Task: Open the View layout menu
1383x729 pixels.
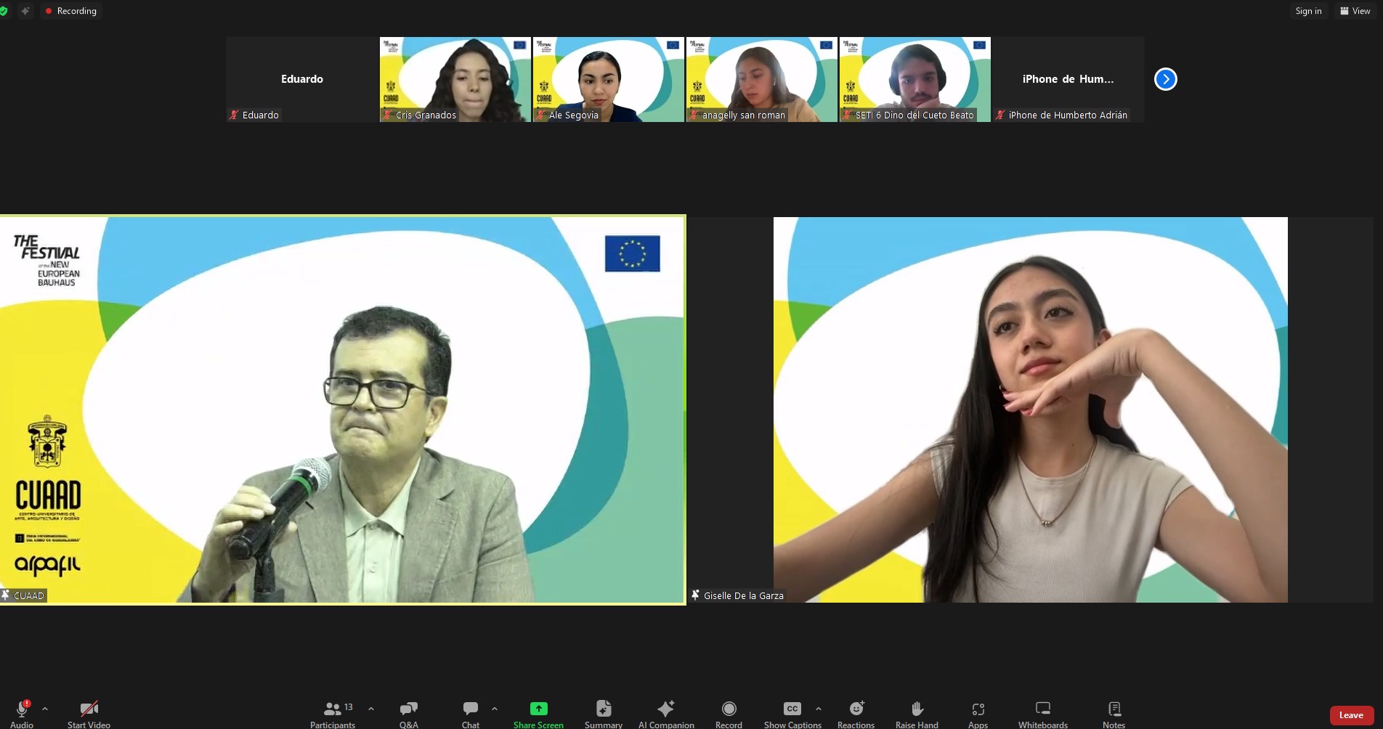Action: 1355,11
